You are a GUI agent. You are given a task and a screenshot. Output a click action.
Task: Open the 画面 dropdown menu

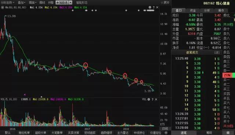[x=33, y=3]
